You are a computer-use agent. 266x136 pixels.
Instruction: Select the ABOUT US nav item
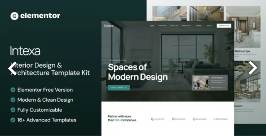174,26
